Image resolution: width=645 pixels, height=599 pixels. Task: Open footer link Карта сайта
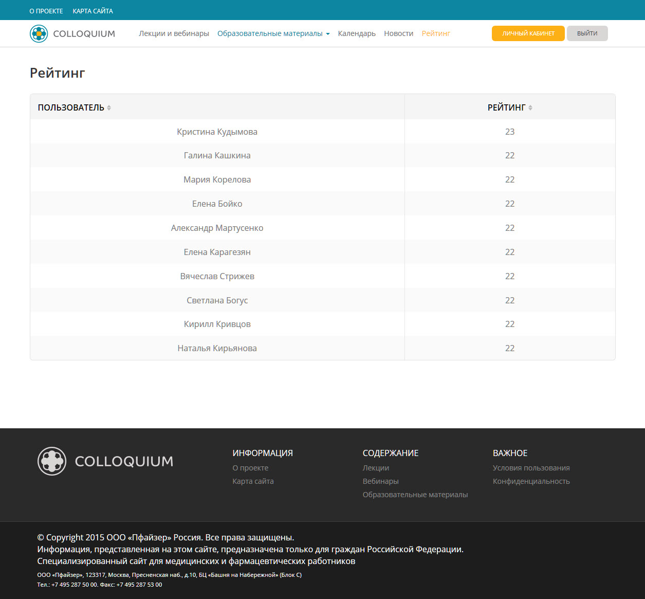pos(253,481)
